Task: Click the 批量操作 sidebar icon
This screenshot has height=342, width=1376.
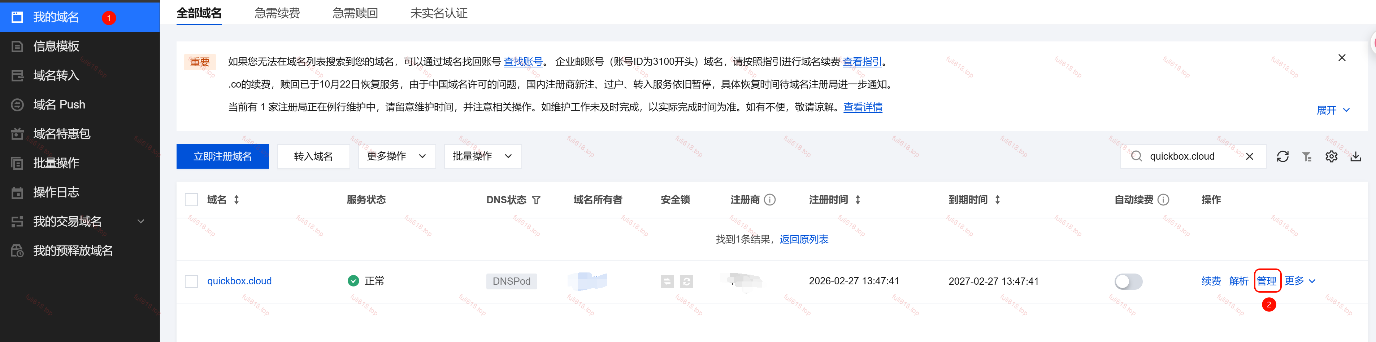Action: 18,163
